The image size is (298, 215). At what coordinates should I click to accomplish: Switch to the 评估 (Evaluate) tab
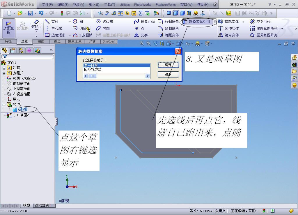(92, 41)
